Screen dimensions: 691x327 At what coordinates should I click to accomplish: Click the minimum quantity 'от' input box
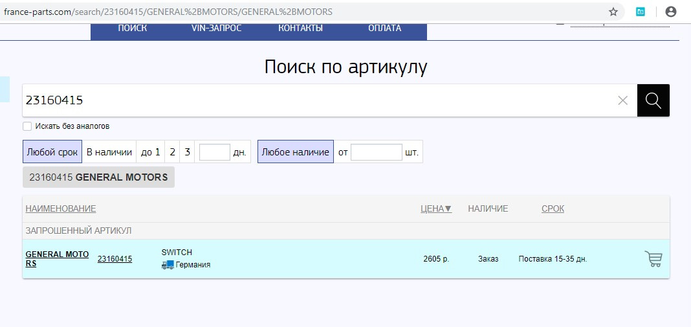point(377,152)
